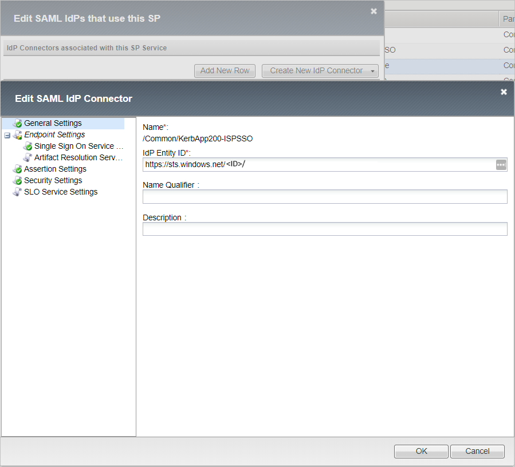Select Endpoint Settings in the tree
This screenshot has width=515, height=467.
tap(54, 135)
